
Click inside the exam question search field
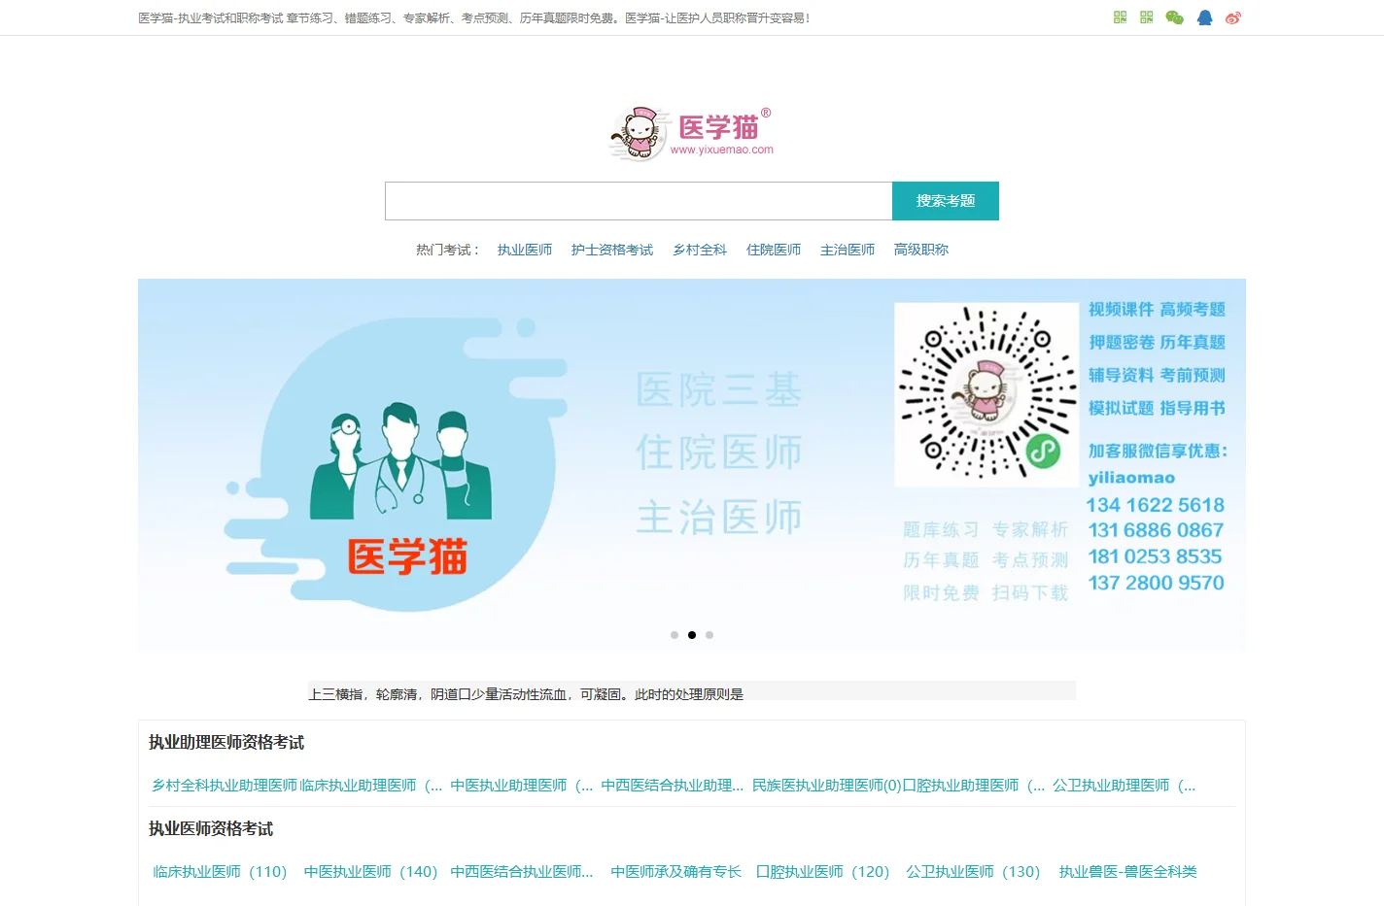[x=639, y=201]
